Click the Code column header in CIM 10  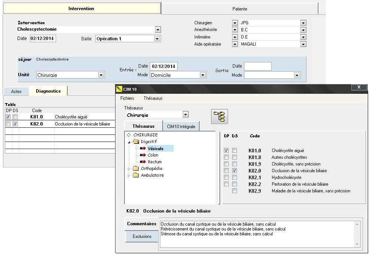click(255, 136)
